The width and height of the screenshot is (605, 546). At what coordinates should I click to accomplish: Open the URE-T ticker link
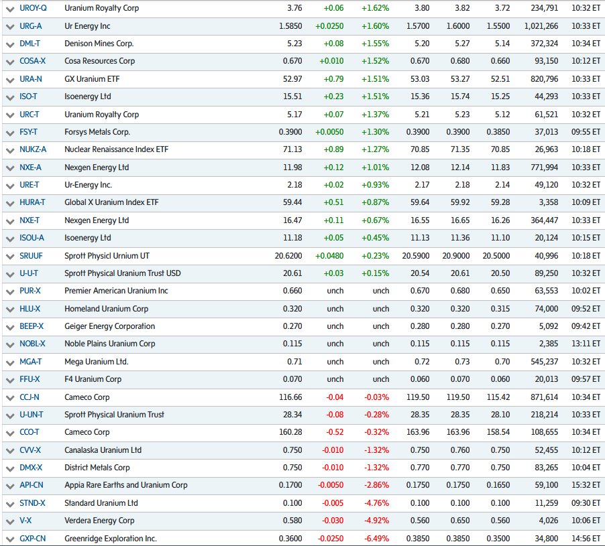pyautogui.click(x=30, y=185)
